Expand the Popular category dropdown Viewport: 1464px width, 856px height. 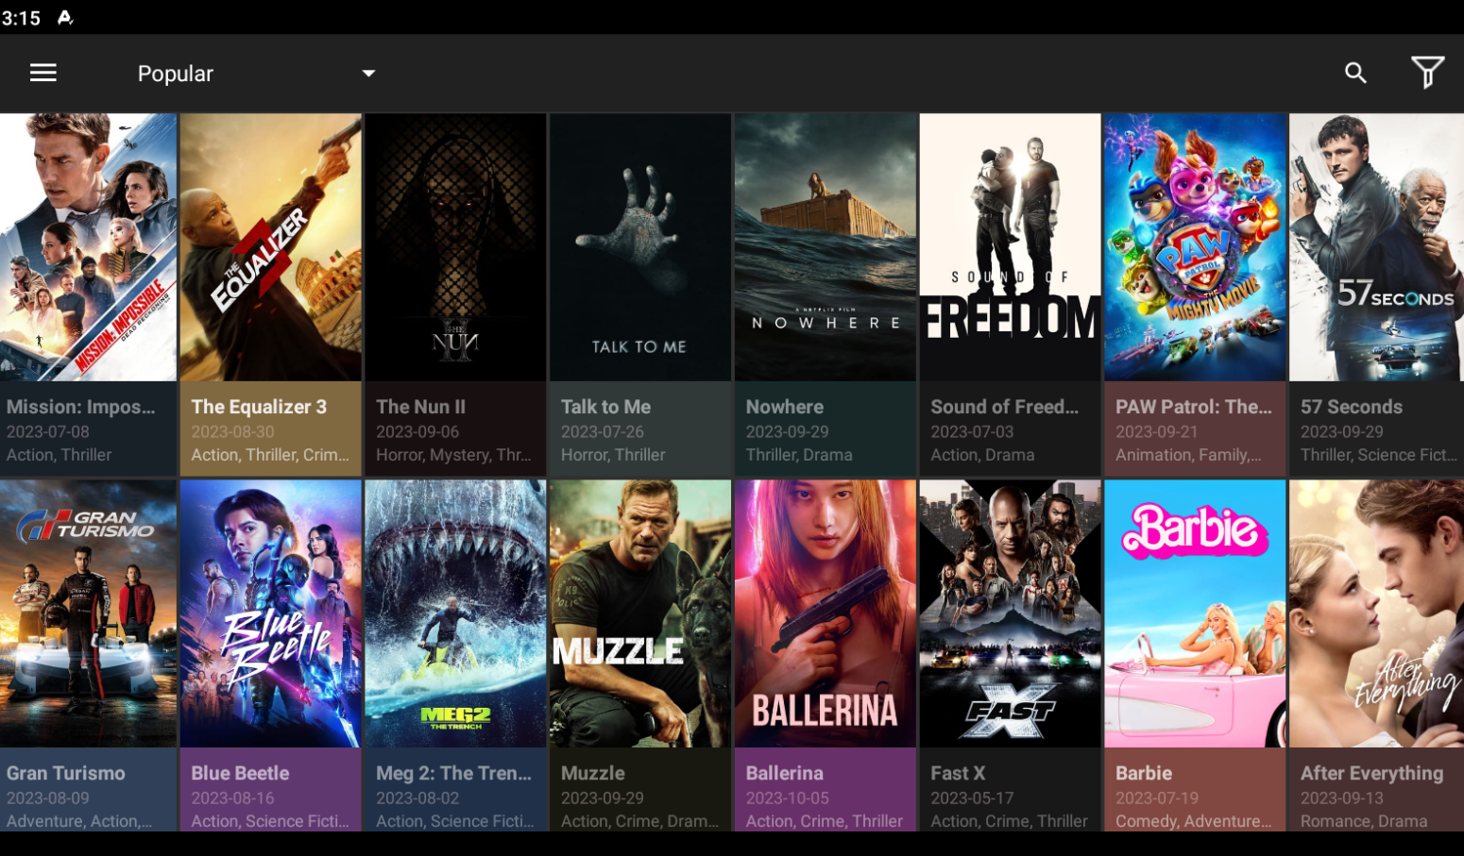257,74
